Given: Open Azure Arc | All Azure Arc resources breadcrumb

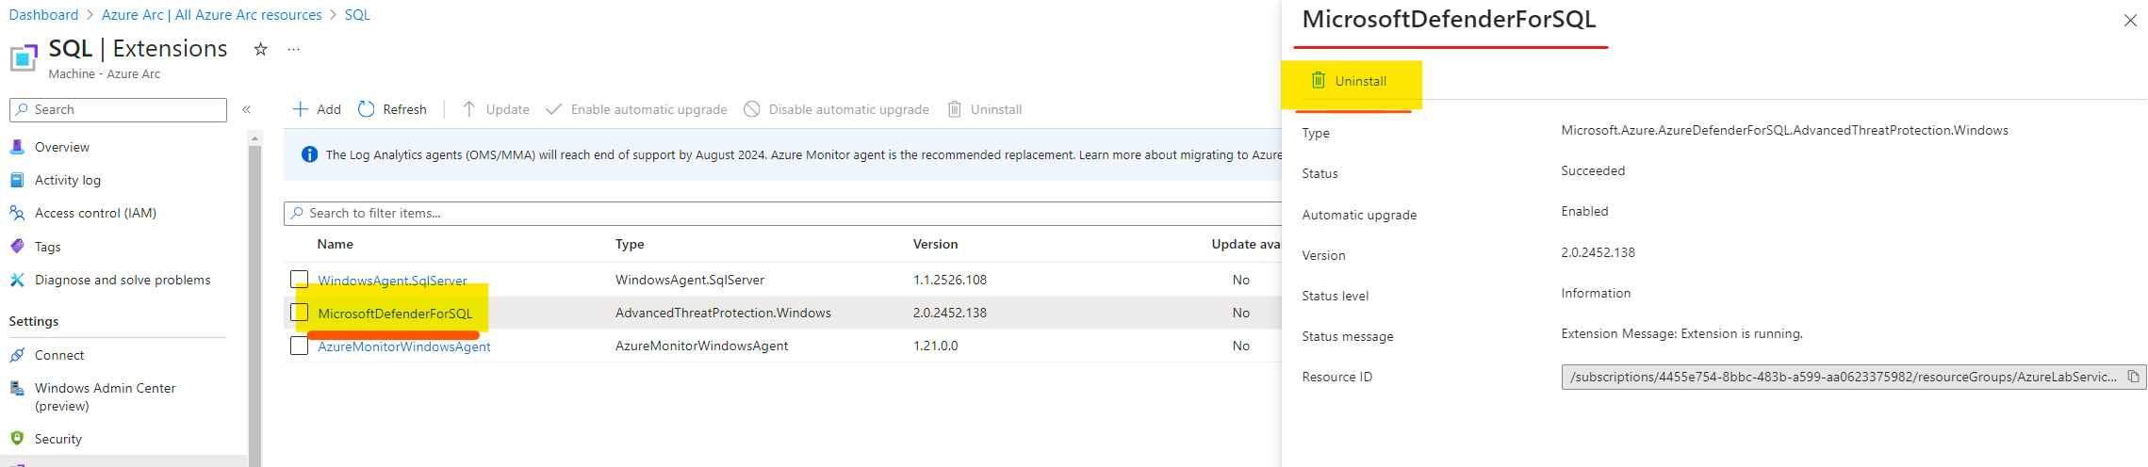Looking at the screenshot, I should (212, 15).
